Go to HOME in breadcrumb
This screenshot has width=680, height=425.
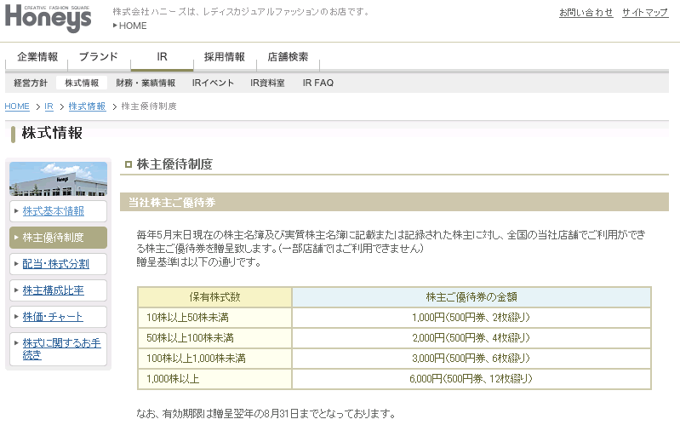(x=17, y=106)
